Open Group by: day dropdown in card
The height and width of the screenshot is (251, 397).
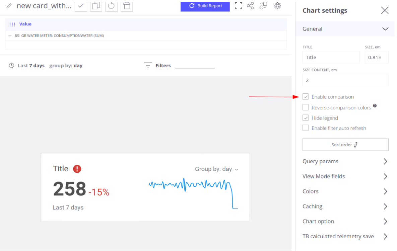217,169
